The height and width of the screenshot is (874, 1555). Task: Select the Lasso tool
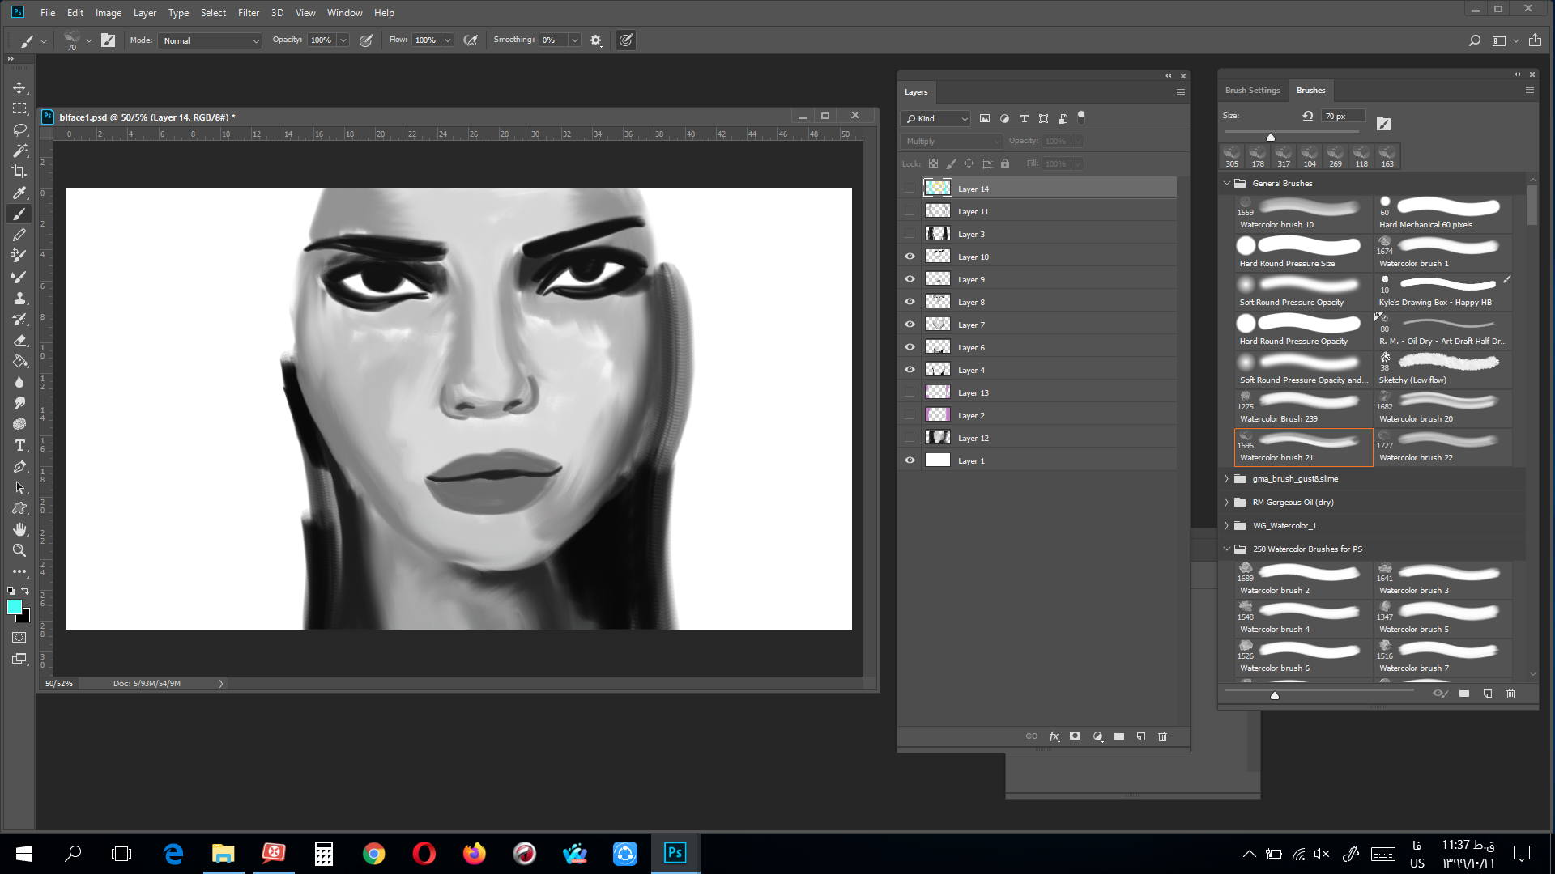(19, 129)
